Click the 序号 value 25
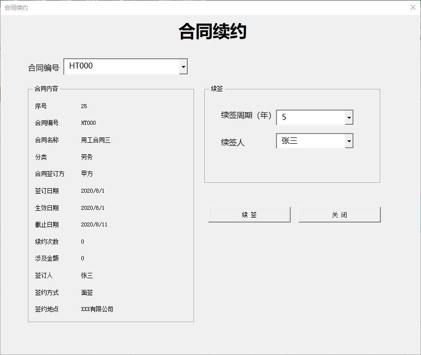 pos(84,107)
